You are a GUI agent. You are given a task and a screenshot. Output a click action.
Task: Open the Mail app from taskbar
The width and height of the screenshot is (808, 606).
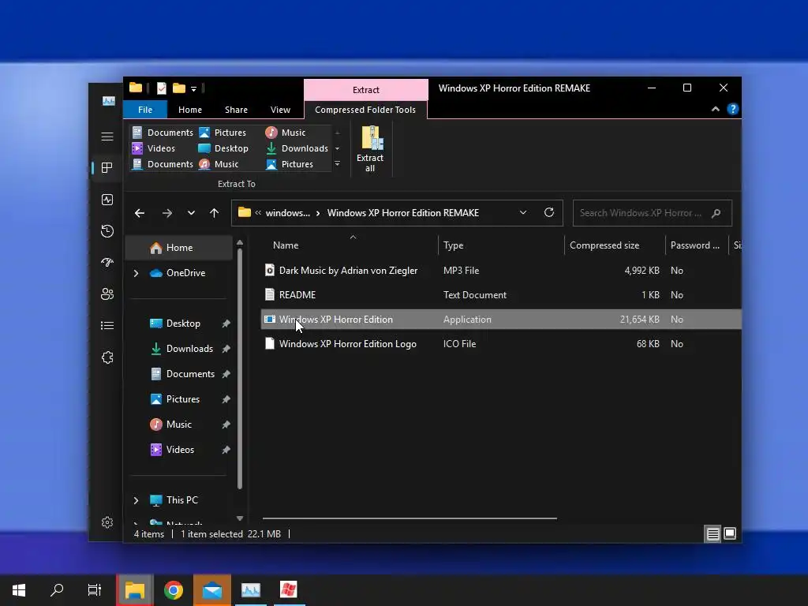(211, 590)
